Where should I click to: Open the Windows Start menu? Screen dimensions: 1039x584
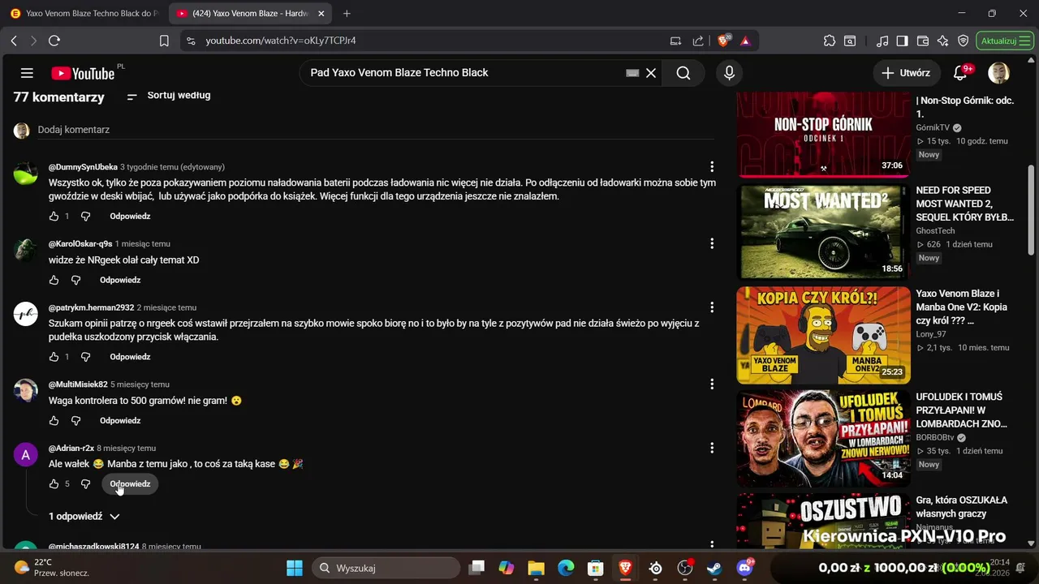[295, 568]
